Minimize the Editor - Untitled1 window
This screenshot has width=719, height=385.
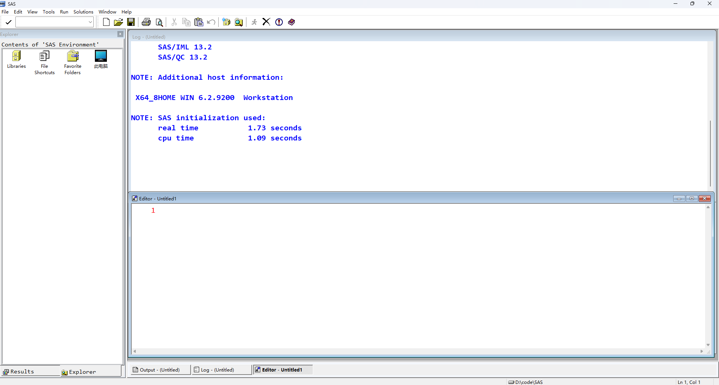pos(679,198)
